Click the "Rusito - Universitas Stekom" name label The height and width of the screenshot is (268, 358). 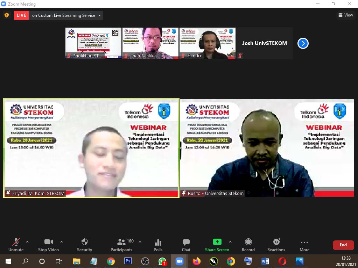[x=216, y=193]
